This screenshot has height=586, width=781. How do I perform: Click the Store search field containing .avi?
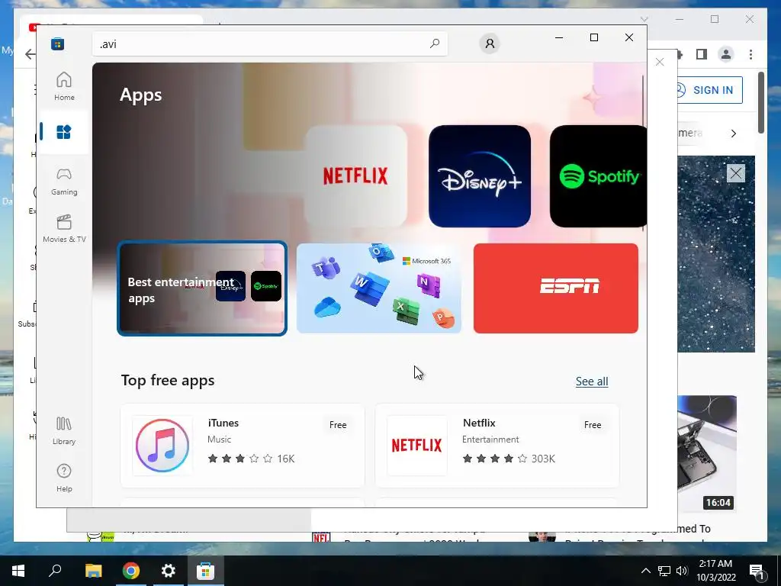[269, 43]
